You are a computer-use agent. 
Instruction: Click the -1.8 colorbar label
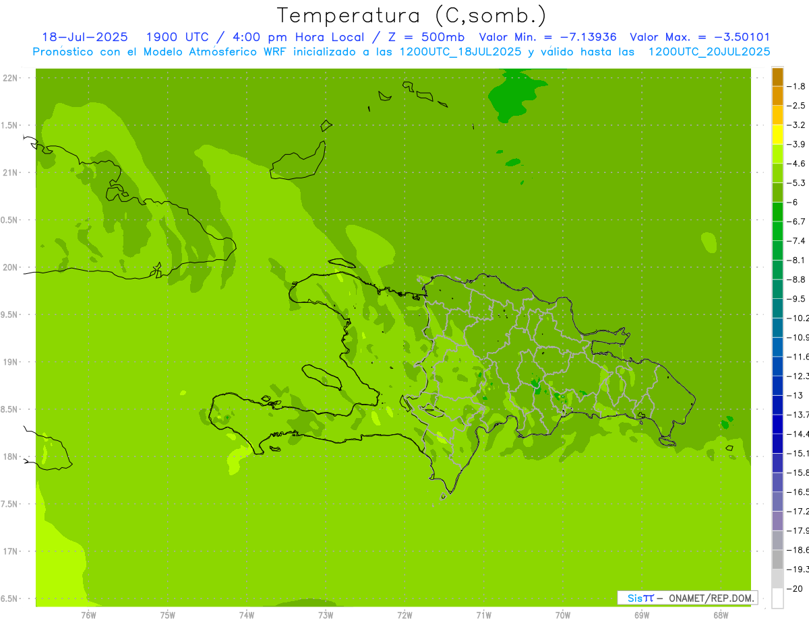coord(796,86)
